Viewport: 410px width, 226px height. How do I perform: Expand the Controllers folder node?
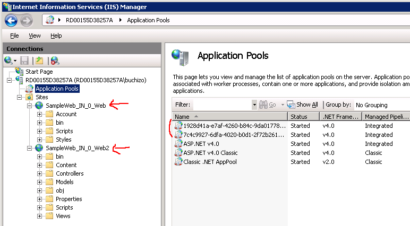point(40,173)
